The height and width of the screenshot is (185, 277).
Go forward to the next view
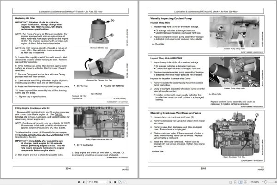tap(125, 182)
